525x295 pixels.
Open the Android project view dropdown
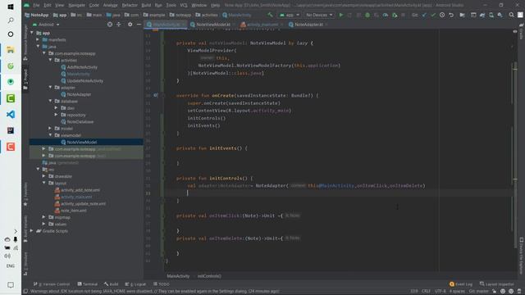pos(46,25)
